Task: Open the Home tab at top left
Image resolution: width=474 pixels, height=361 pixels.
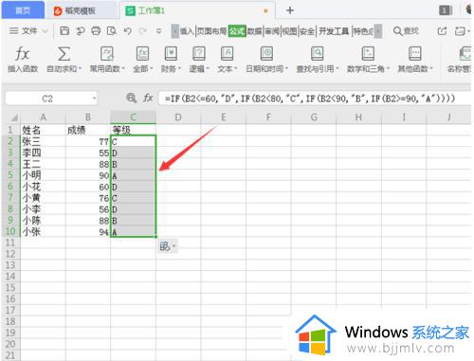Action: click(23, 10)
